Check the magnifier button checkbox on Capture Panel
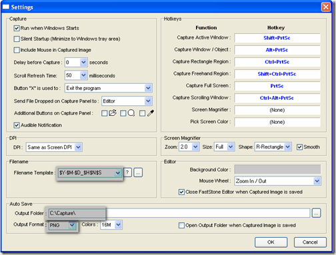This screenshot has width=336, height=255. 123,113
